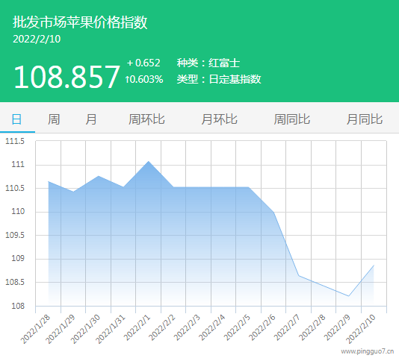This screenshot has height=358, width=399.
Task: Click the 批发市场苹果价格指数 title
Action: click(x=80, y=22)
